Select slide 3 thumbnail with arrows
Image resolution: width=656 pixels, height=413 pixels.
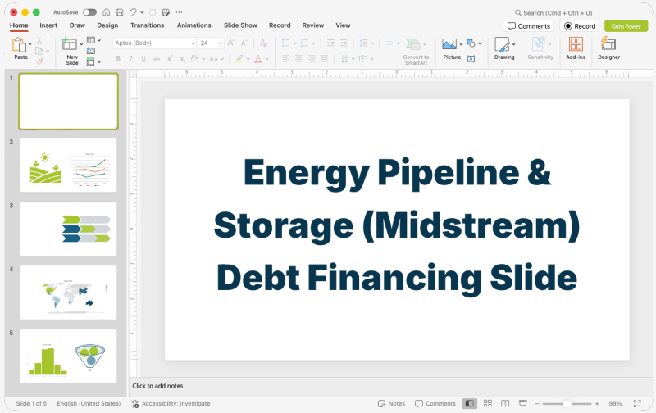(69, 229)
